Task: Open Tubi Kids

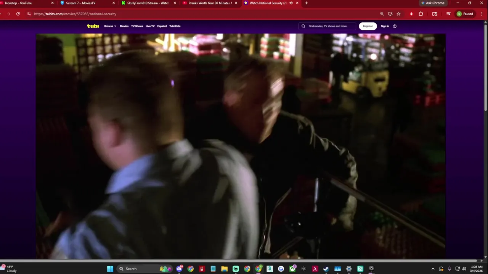Action: point(175,26)
